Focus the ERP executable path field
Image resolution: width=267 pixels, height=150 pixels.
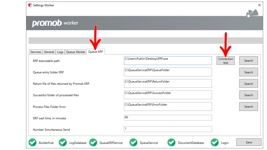click(168, 61)
